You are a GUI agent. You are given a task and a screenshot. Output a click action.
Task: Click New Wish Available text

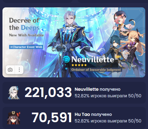click(x=26, y=35)
